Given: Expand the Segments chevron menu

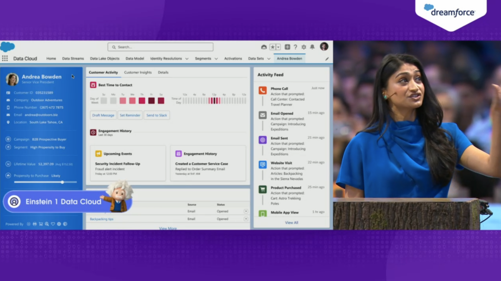Looking at the screenshot, I should click(216, 59).
